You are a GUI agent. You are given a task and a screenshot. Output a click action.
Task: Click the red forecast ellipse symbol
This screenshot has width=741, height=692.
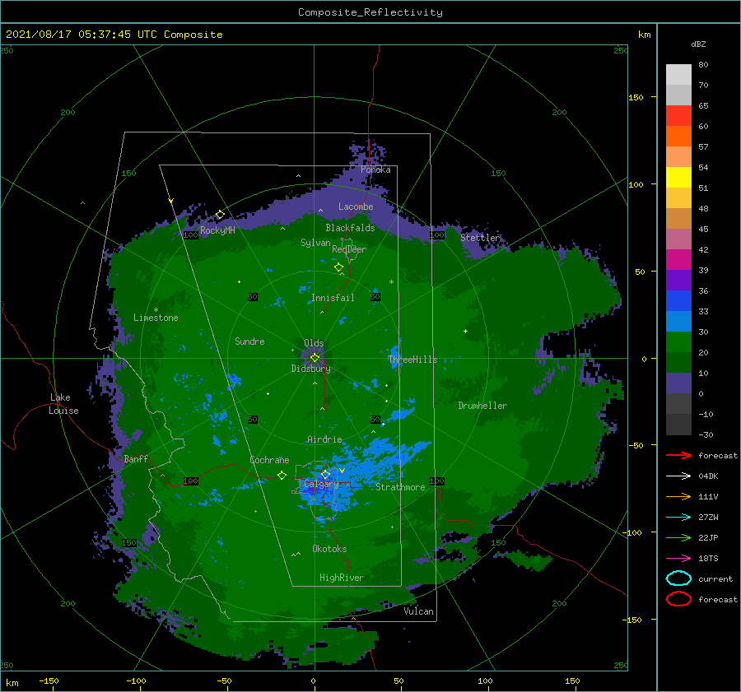tap(678, 599)
